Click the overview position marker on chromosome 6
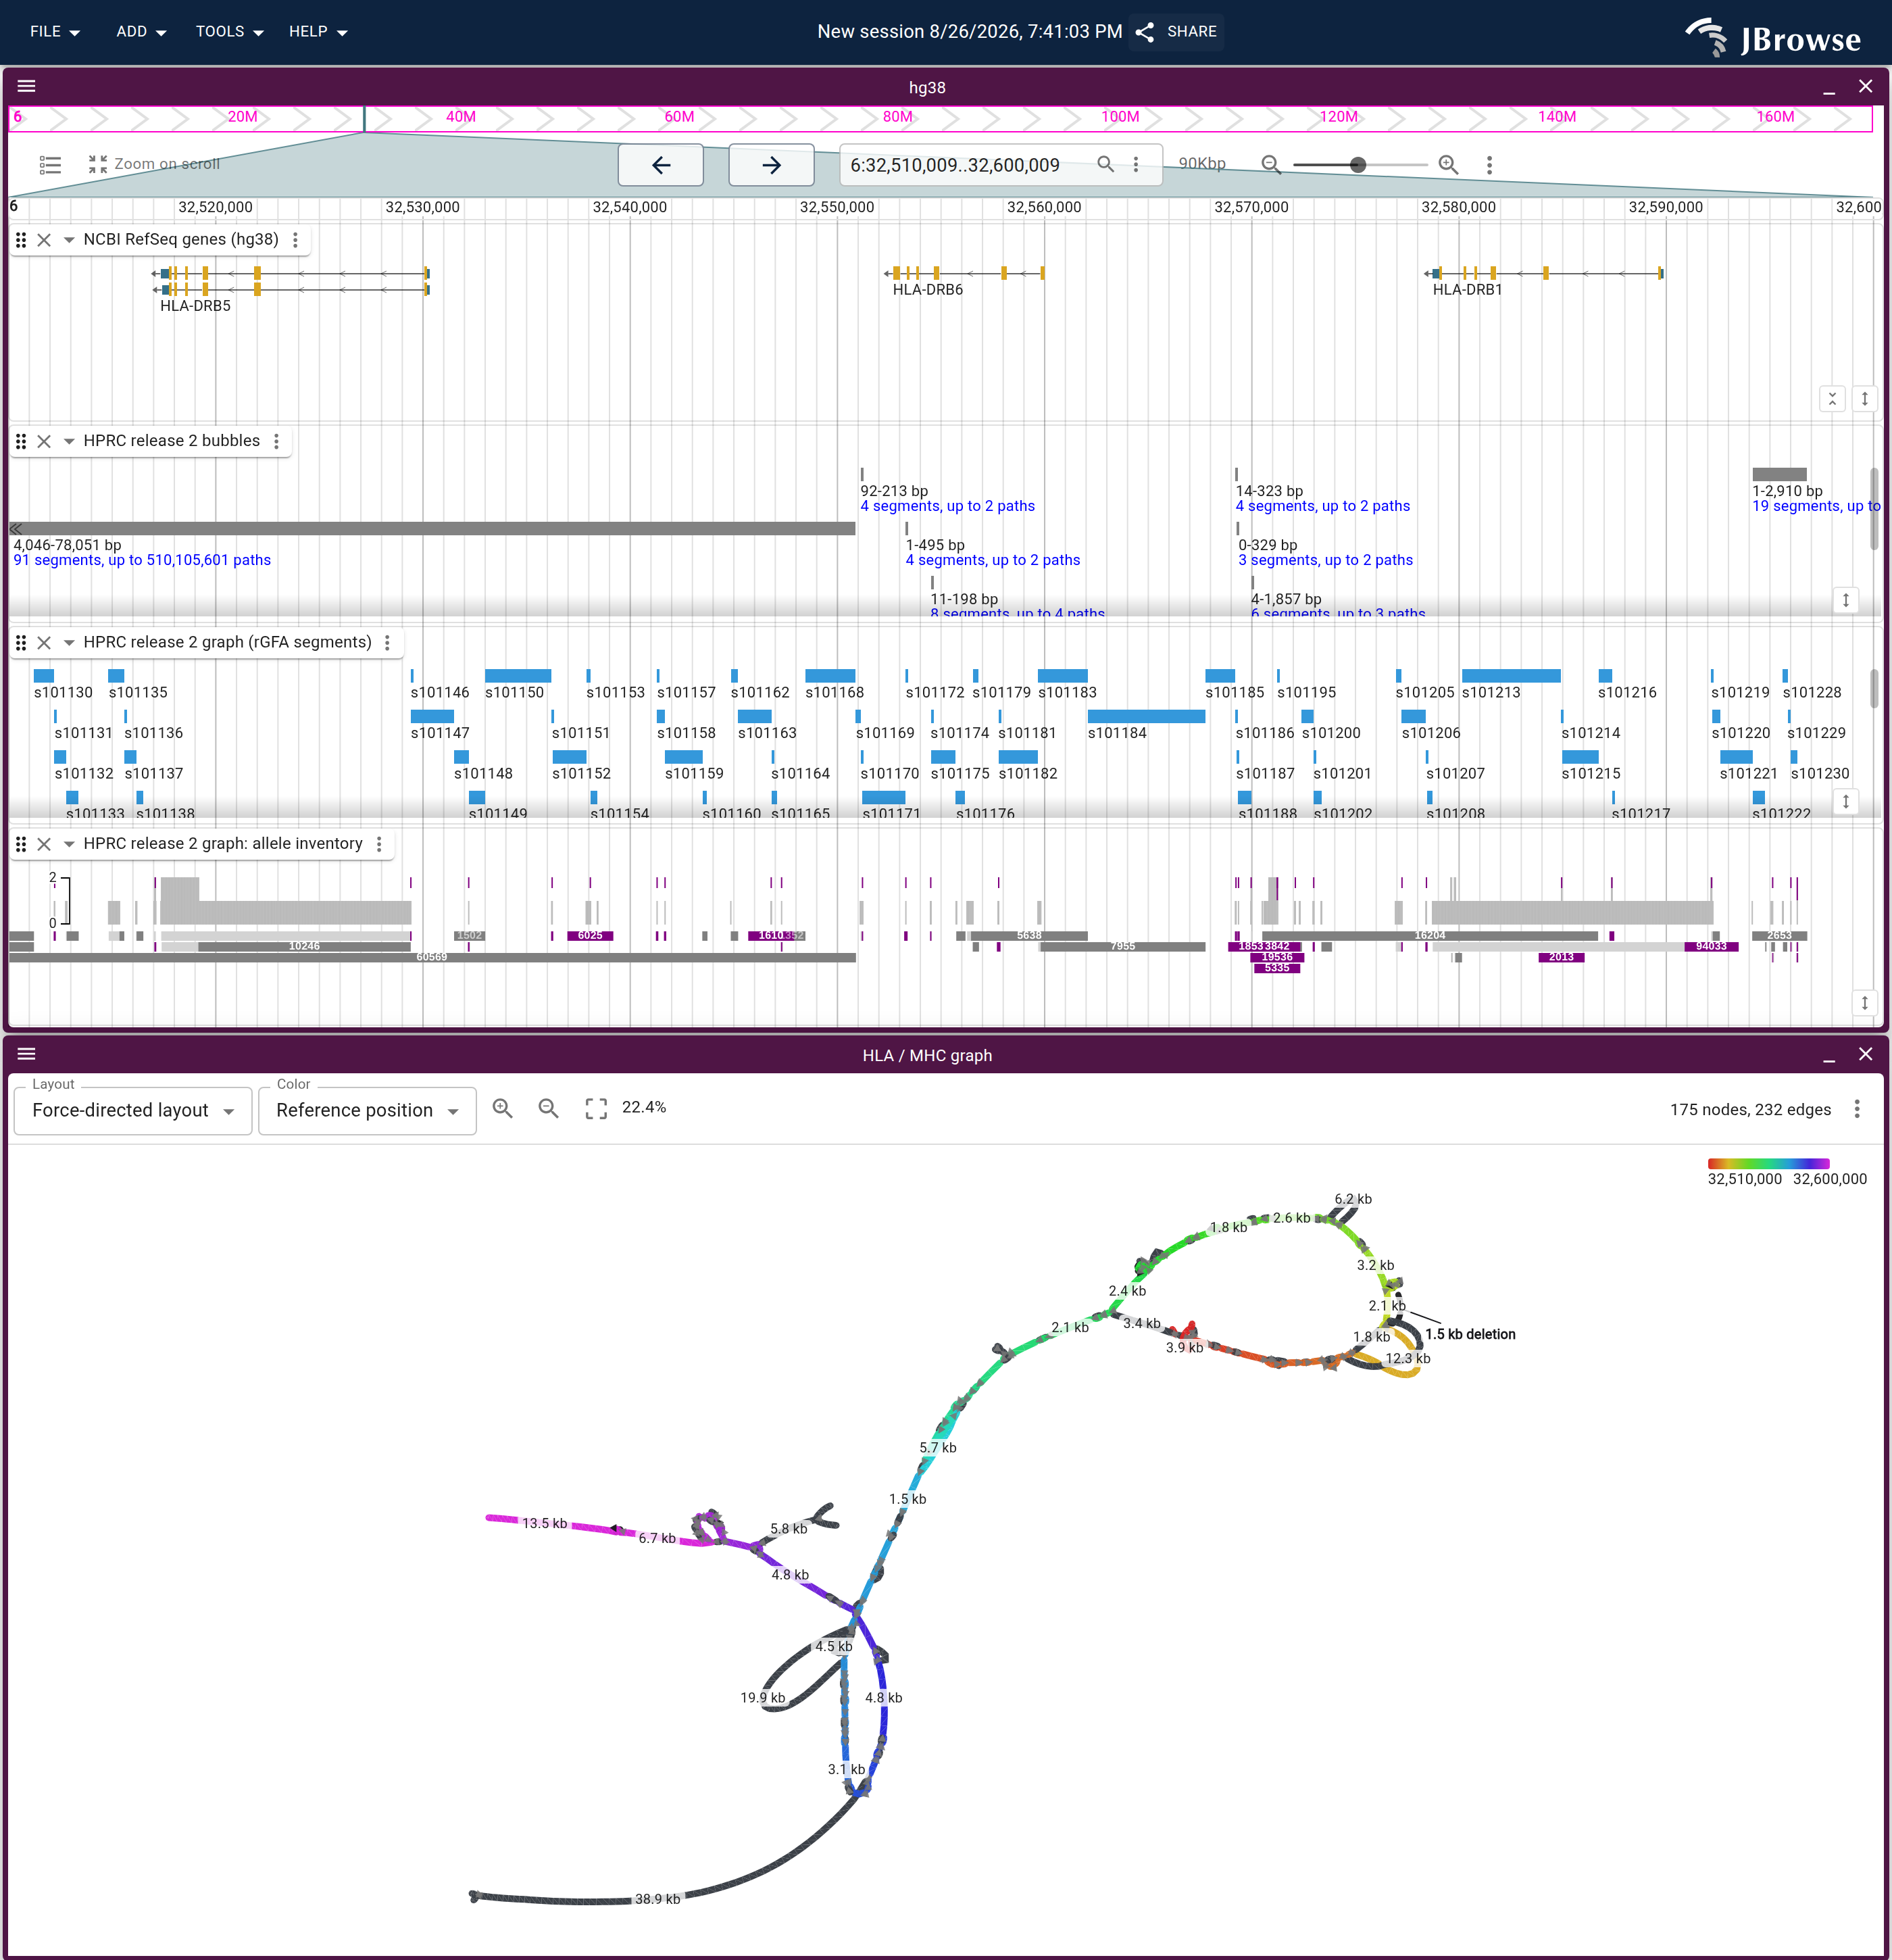The height and width of the screenshot is (1960, 1892). (x=364, y=118)
